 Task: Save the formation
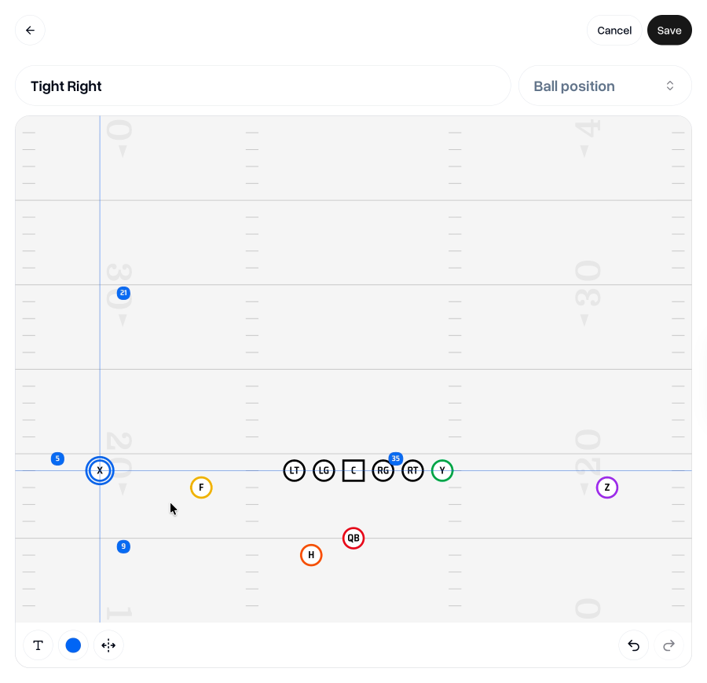pos(669,31)
